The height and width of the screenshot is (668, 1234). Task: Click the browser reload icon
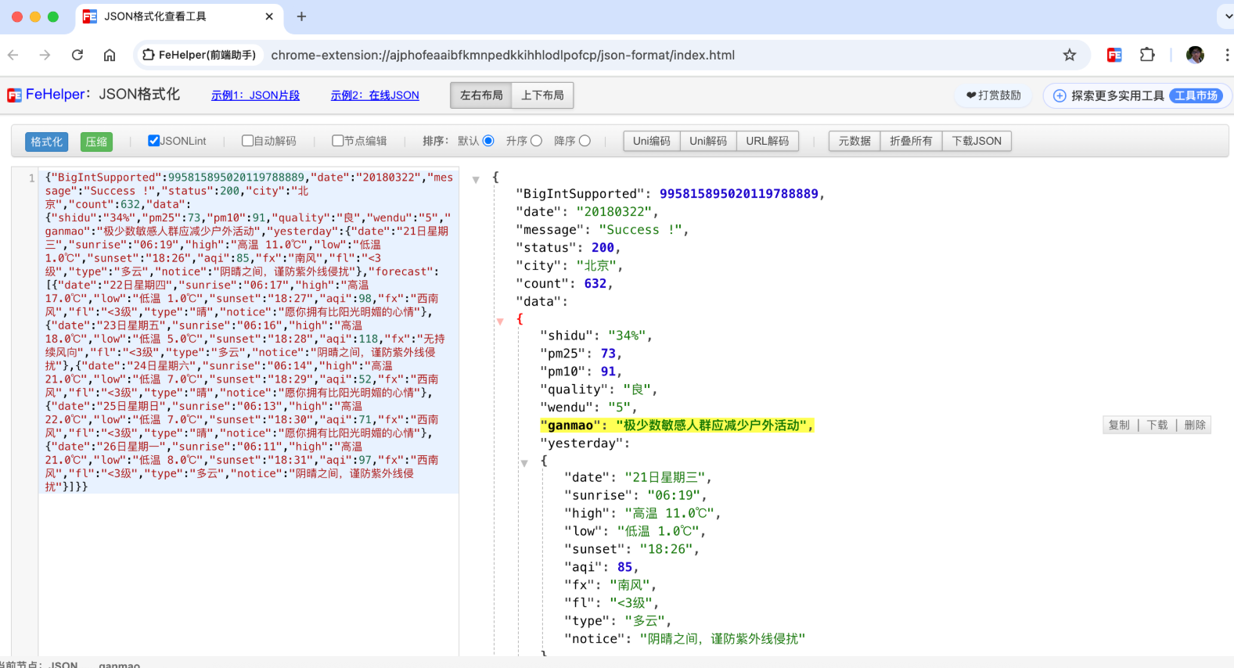click(77, 55)
